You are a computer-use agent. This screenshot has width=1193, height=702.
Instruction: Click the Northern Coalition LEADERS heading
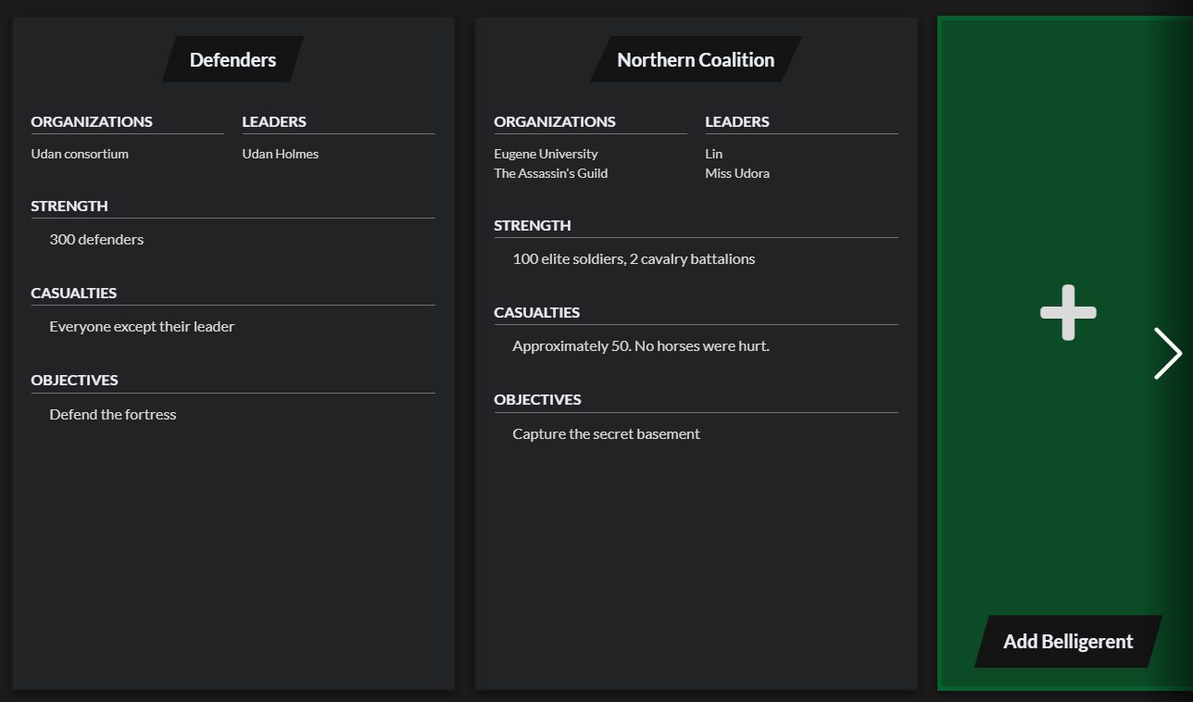click(737, 121)
